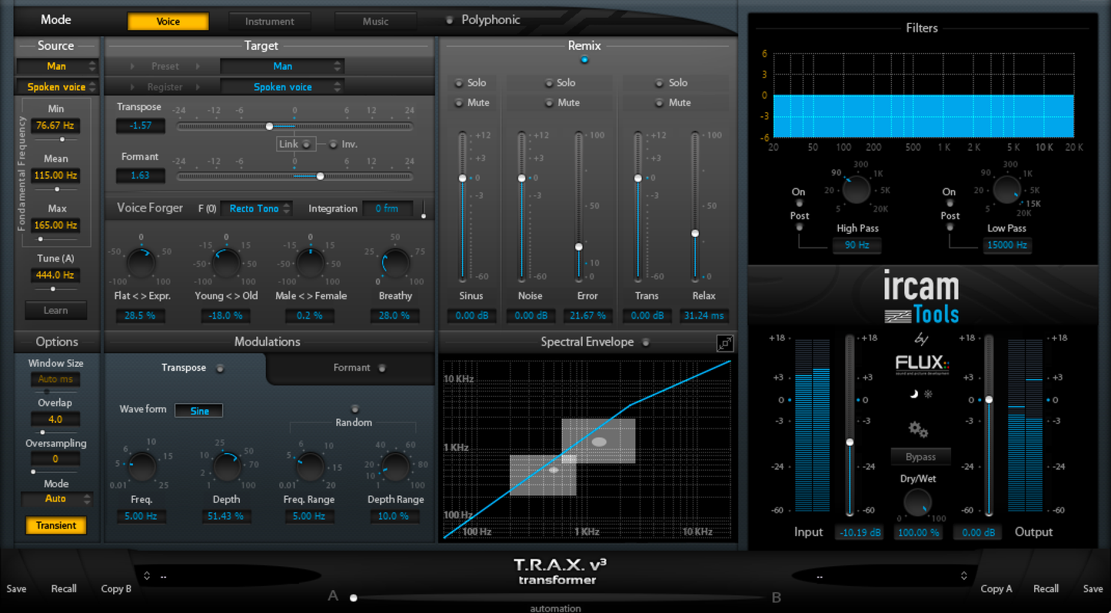Switch to the Instrument mode tab

point(269,21)
